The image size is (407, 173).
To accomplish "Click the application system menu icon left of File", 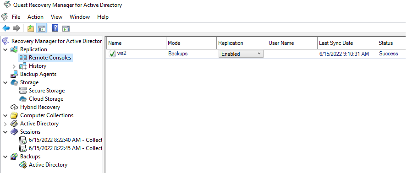I will pyautogui.click(x=5, y=17).
